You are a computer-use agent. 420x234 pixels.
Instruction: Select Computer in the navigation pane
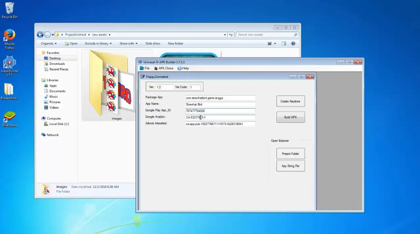54,118
